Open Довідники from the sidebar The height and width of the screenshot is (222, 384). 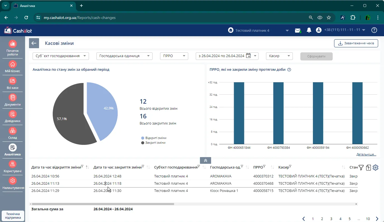click(x=13, y=116)
